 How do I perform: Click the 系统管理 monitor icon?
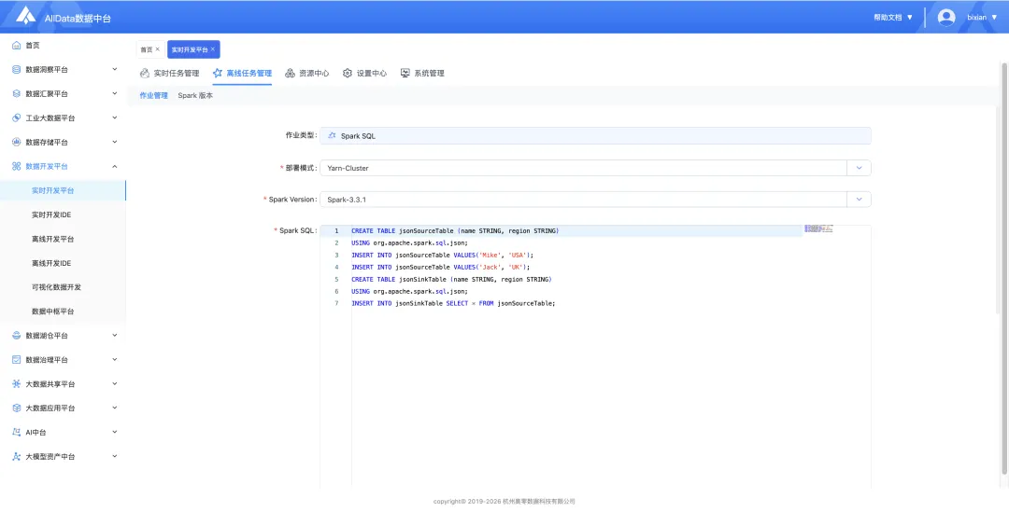(x=405, y=74)
